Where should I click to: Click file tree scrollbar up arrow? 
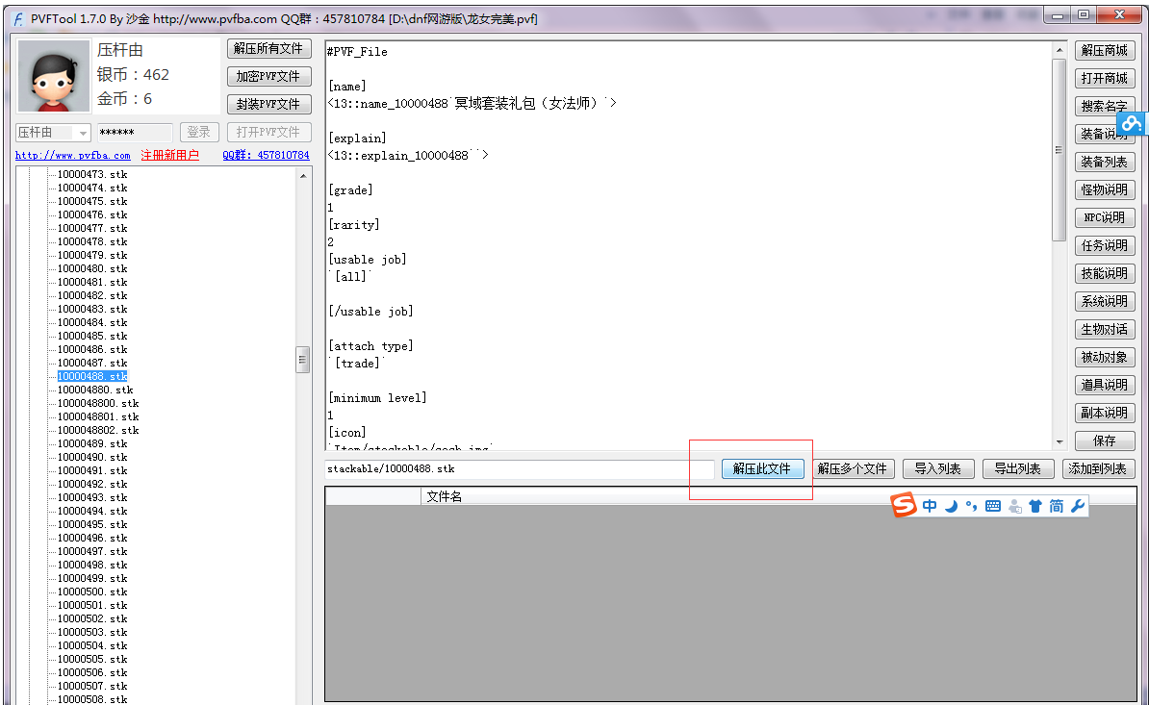(x=303, y=176)
